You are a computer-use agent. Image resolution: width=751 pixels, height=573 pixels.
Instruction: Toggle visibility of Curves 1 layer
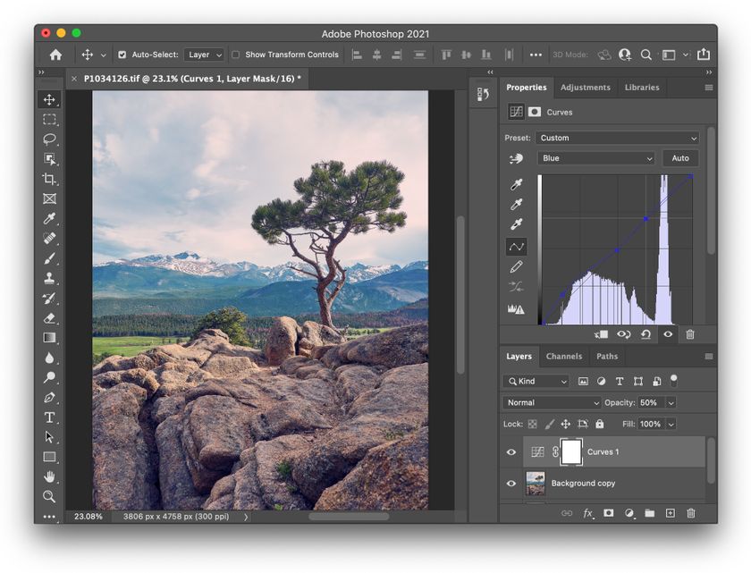(x=511, y=452)
